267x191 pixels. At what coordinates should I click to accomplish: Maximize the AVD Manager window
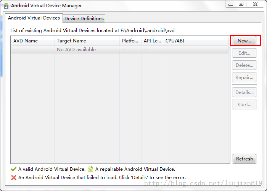click(241, 4)
